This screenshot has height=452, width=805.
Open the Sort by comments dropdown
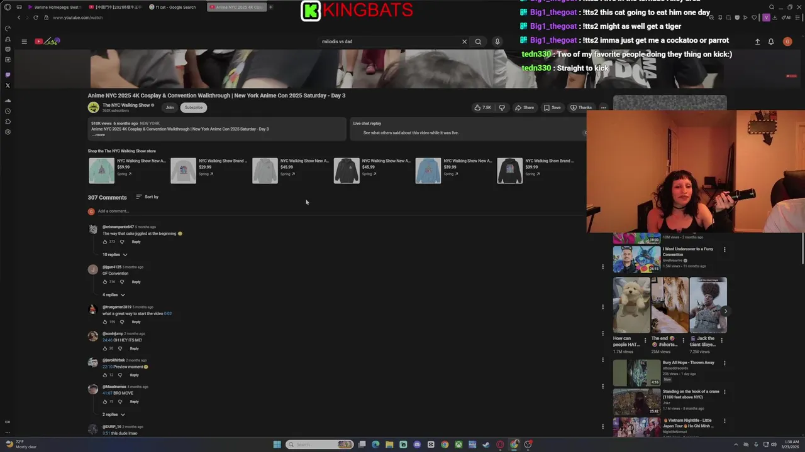point(147,197)
